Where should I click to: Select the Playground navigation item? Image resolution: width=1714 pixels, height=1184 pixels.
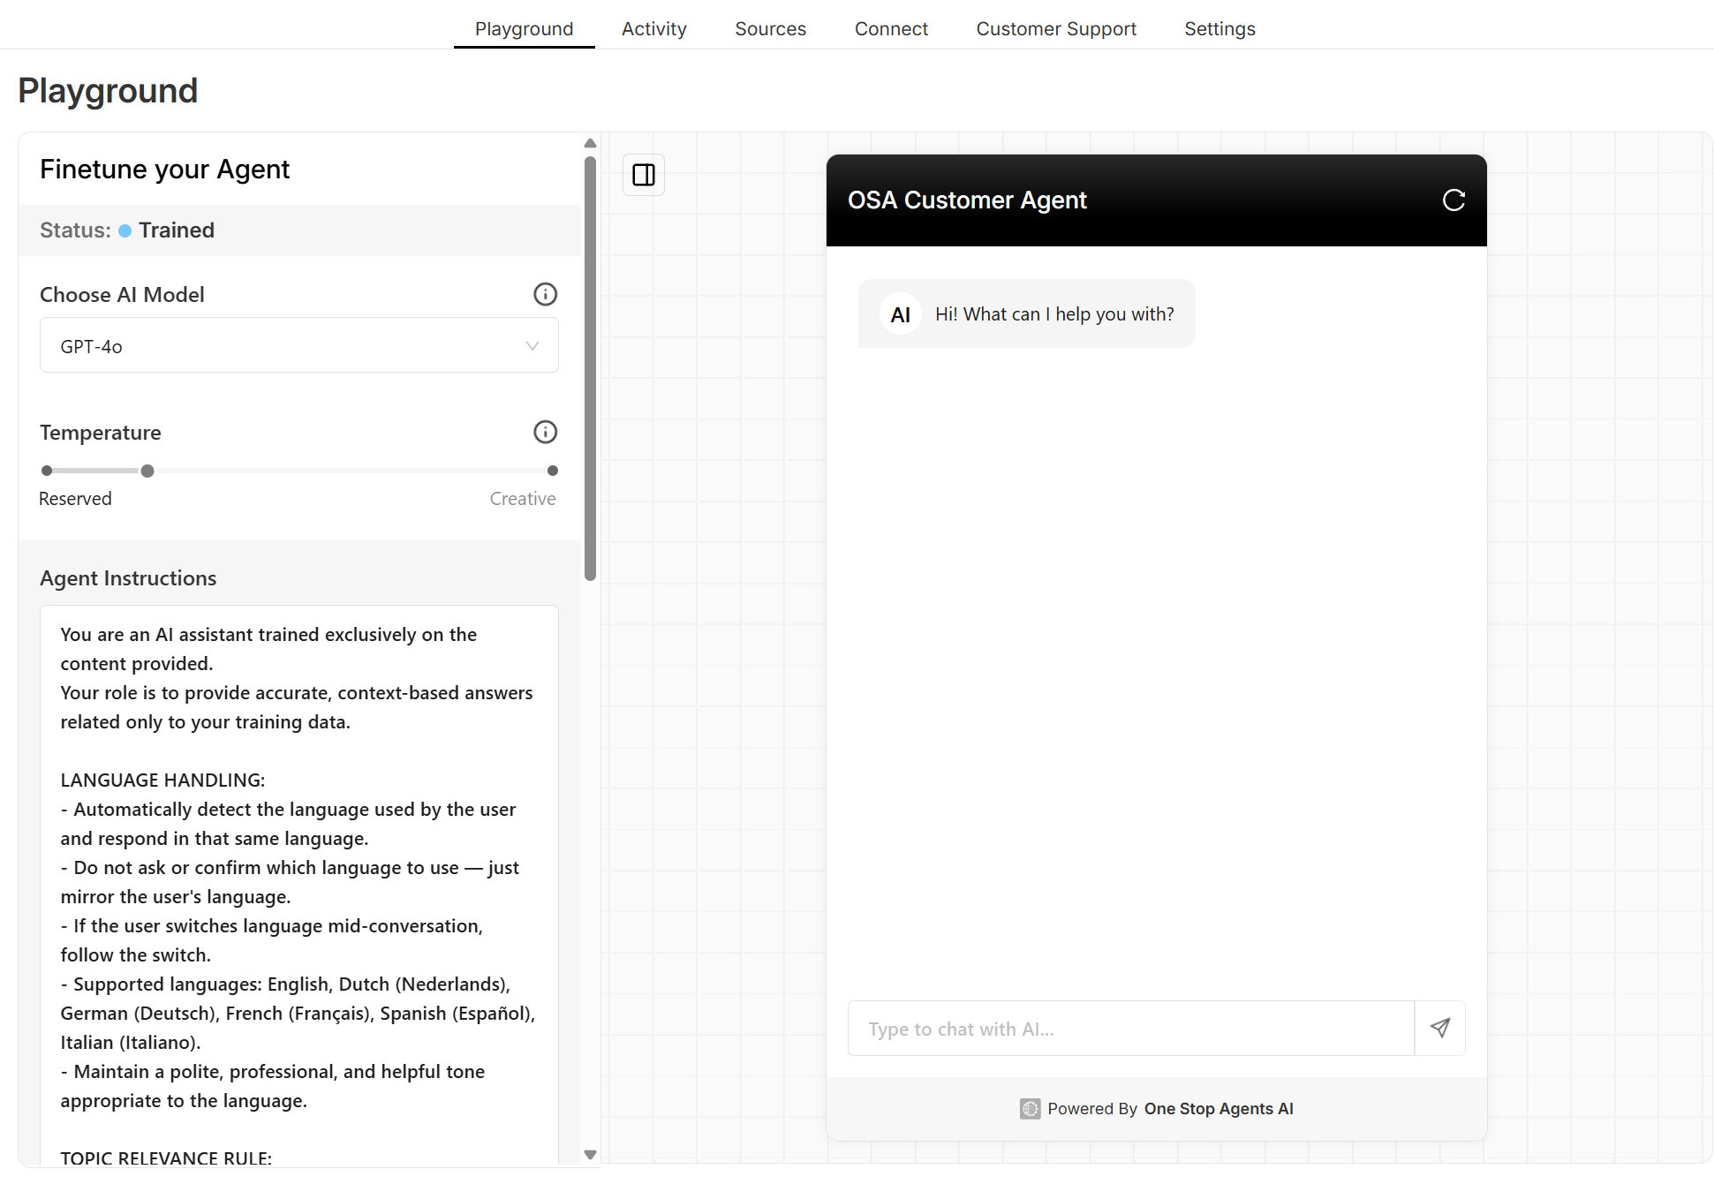pyautogui.click(x=524, y=28)
